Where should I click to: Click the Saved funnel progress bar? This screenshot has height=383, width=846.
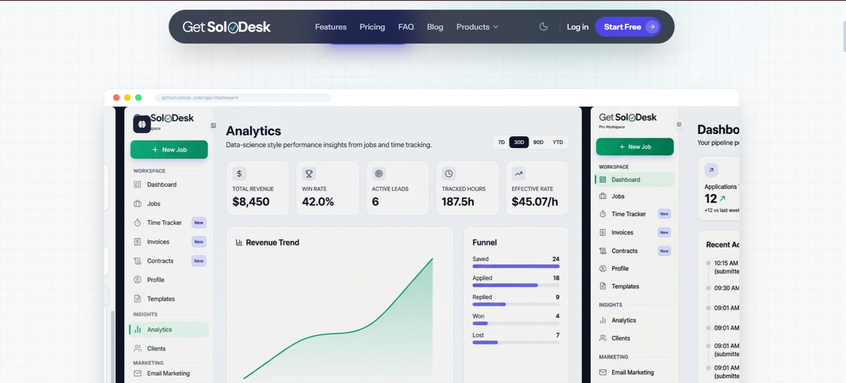click(516, 266)
